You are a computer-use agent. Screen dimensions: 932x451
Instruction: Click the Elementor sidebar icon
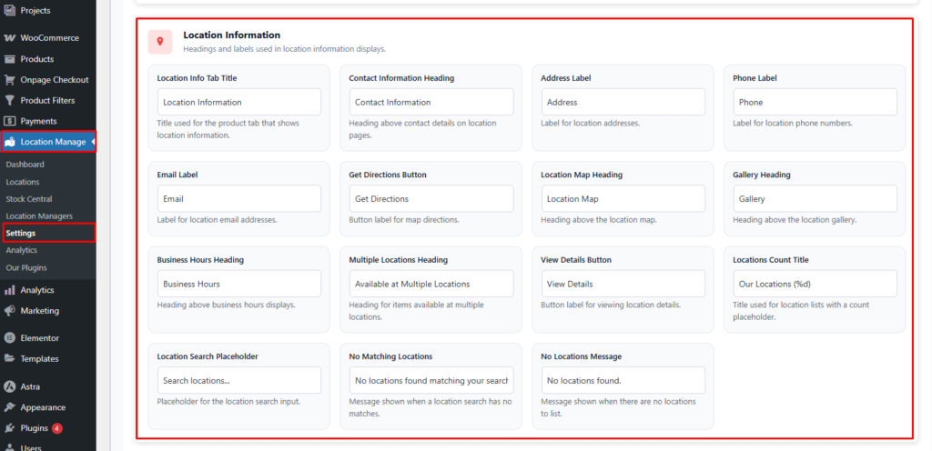coord(9,337)
